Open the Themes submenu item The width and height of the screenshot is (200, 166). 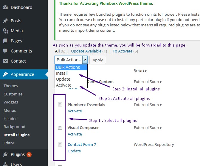[11, 86]
